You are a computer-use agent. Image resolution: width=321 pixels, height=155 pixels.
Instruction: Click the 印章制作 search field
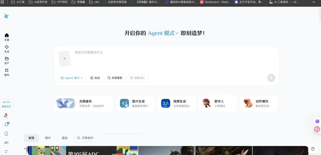click(109, 138)
